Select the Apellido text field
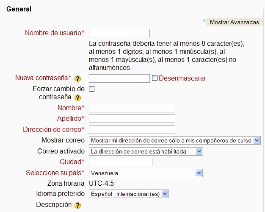 132,119
